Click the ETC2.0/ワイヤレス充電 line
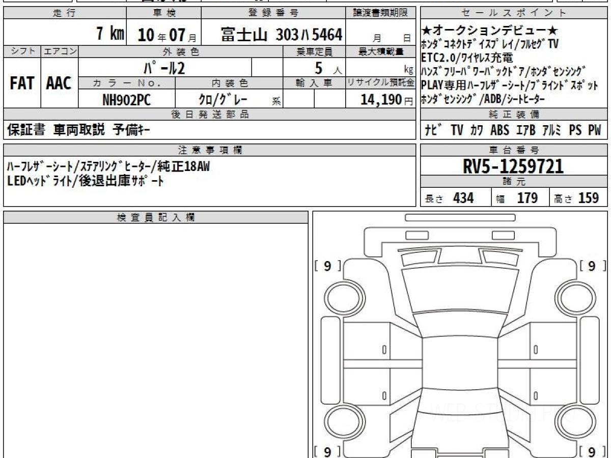 coord(467,58)
